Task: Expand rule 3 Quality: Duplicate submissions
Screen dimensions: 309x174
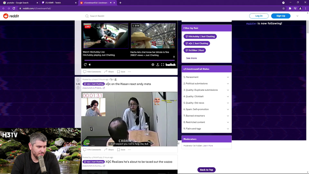Action: click(206, 90)
